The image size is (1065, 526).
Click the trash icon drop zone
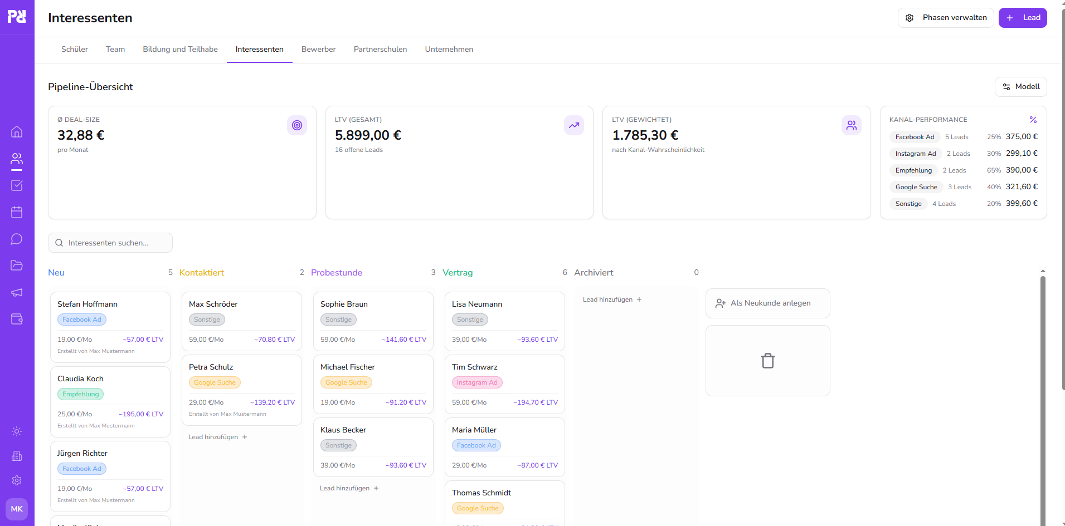click(x=768, y=361)
